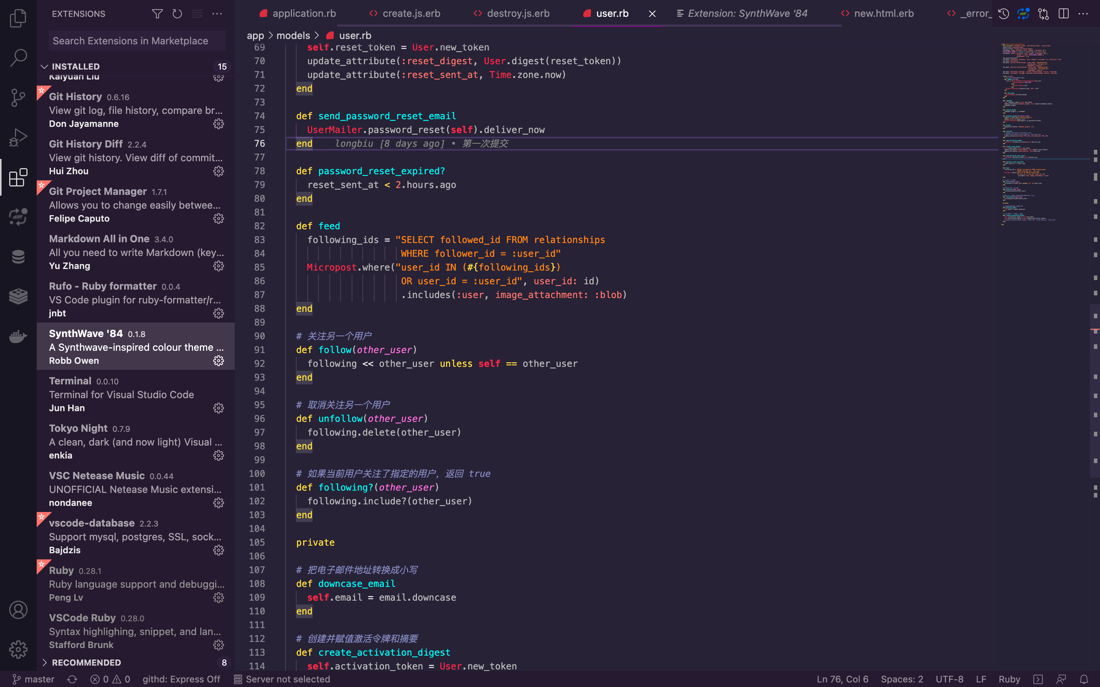Image resolution: width=1100 pixels, height=687 pixels.
Task: Switch to the create.js.erb tab
Action: coord(405,14)
